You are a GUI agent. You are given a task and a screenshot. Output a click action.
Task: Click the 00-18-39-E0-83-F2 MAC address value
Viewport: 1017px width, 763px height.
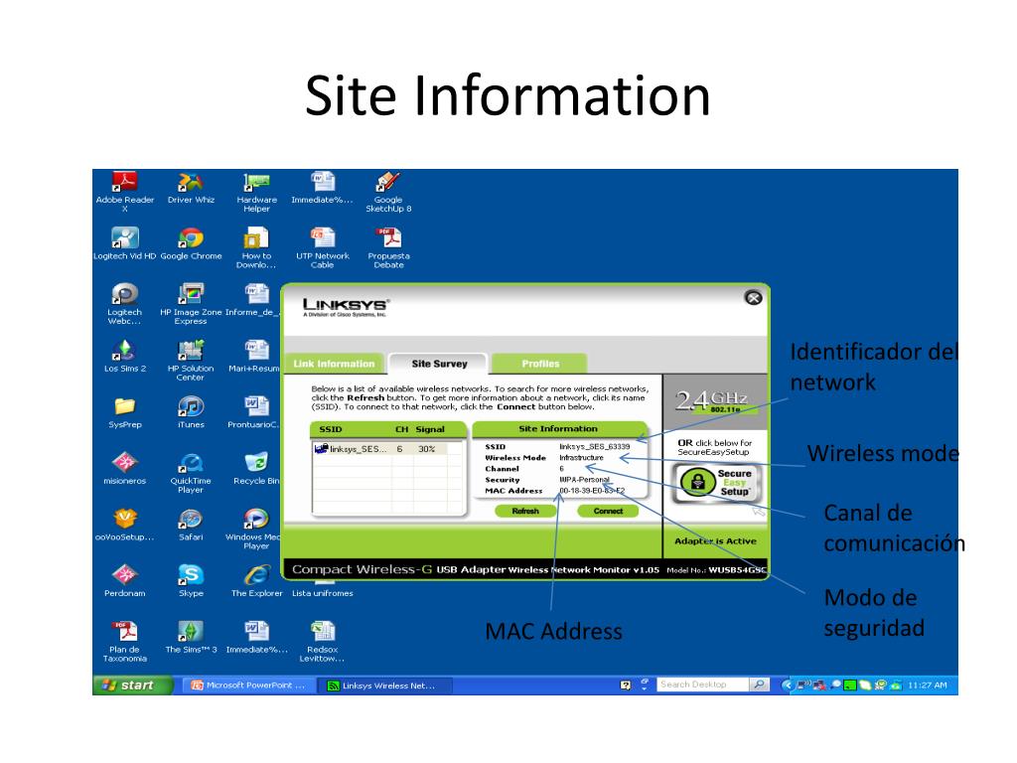tap(592, 491)
